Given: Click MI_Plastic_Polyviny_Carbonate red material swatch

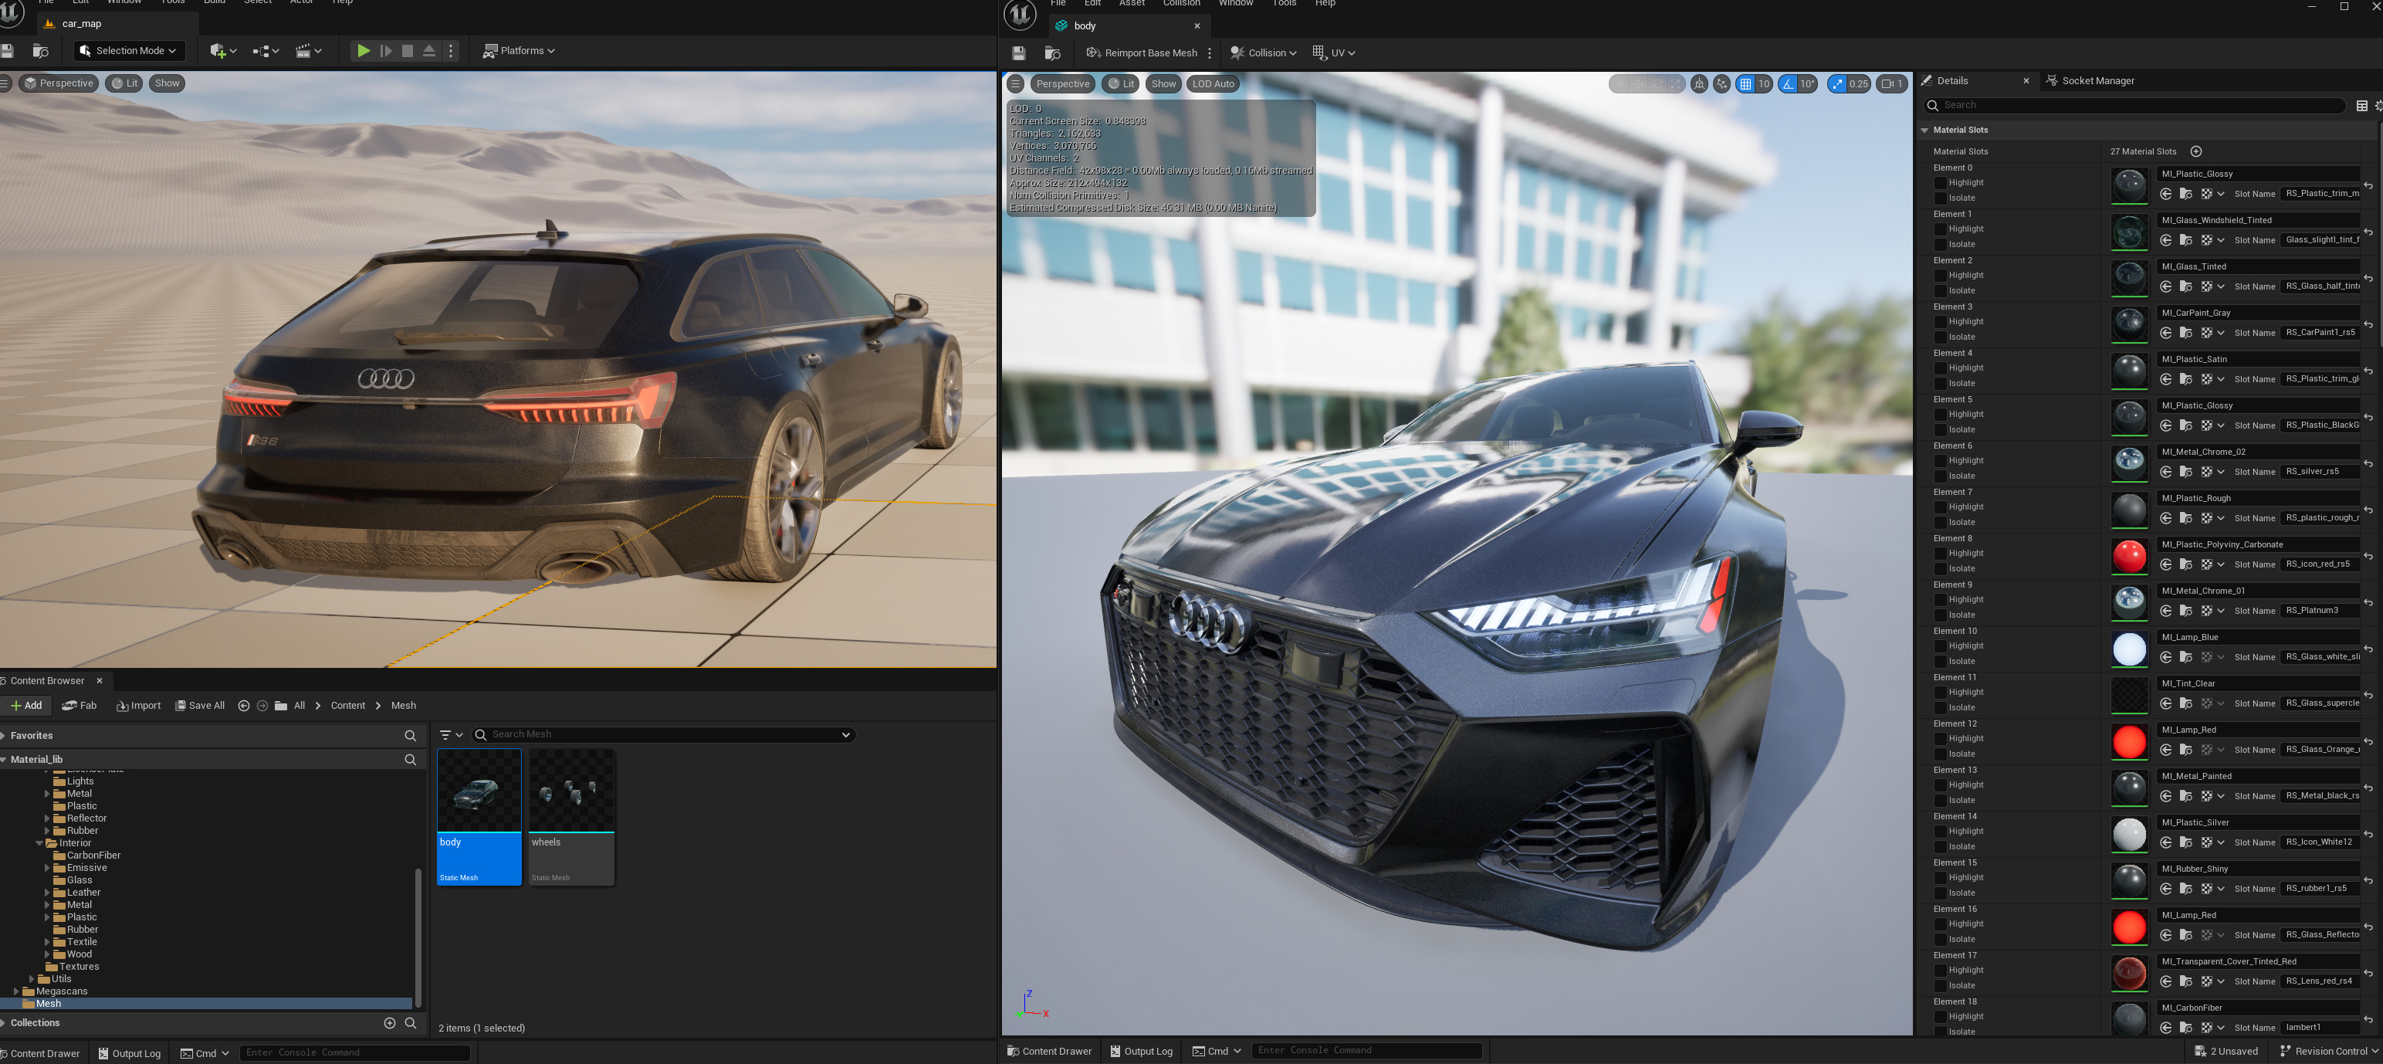Looking at the screenshot, I should [x=2128, y=557].
